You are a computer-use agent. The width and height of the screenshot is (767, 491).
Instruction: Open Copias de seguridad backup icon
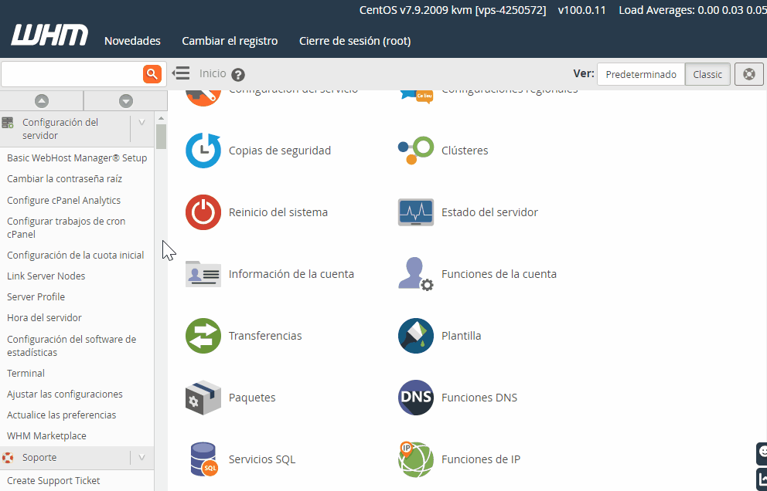[203, 151]
